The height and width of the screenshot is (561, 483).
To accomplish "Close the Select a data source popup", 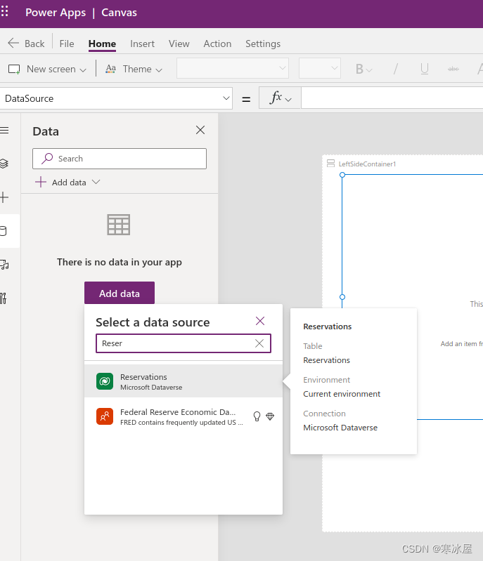I will click(x=260, y=321).
